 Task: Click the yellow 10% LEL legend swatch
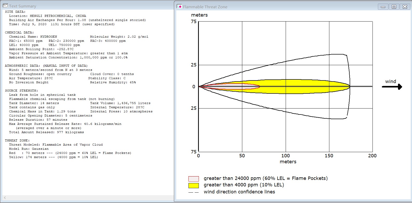tap(193, 185)
